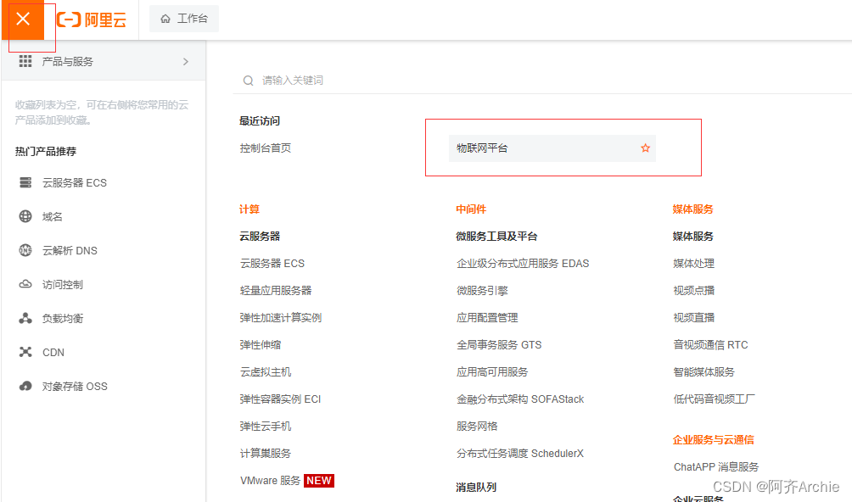Open 控制台首页 from recent visits
852x502 pixels.
(265, 148)
